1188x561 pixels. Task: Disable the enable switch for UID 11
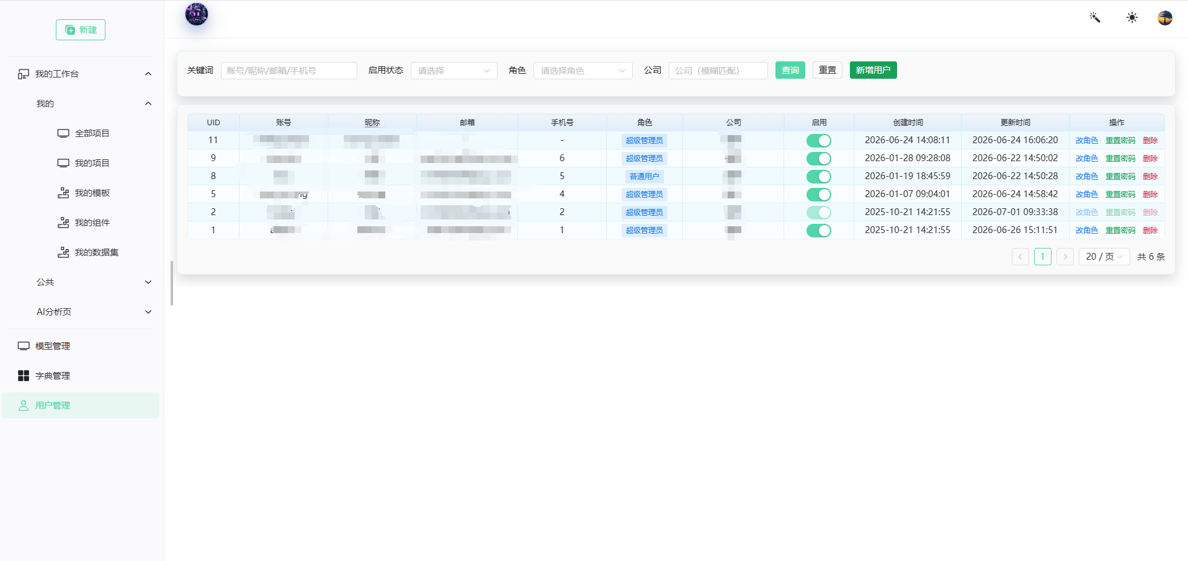point(819,141)
